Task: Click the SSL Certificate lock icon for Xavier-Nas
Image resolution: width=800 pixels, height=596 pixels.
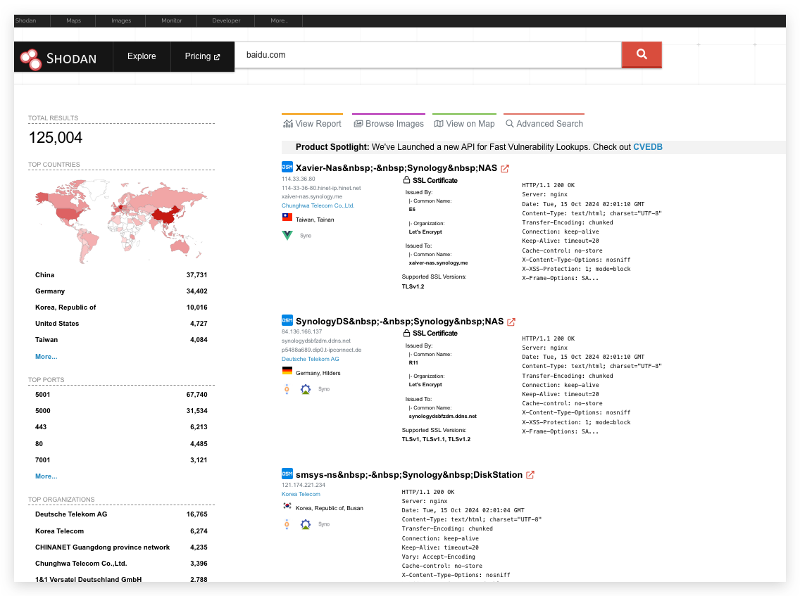Action: pos(406,180)
